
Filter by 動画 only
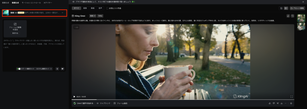[x=92, y=8]
